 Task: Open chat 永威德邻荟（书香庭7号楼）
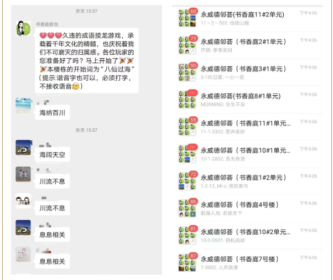(x=250, y=263)
